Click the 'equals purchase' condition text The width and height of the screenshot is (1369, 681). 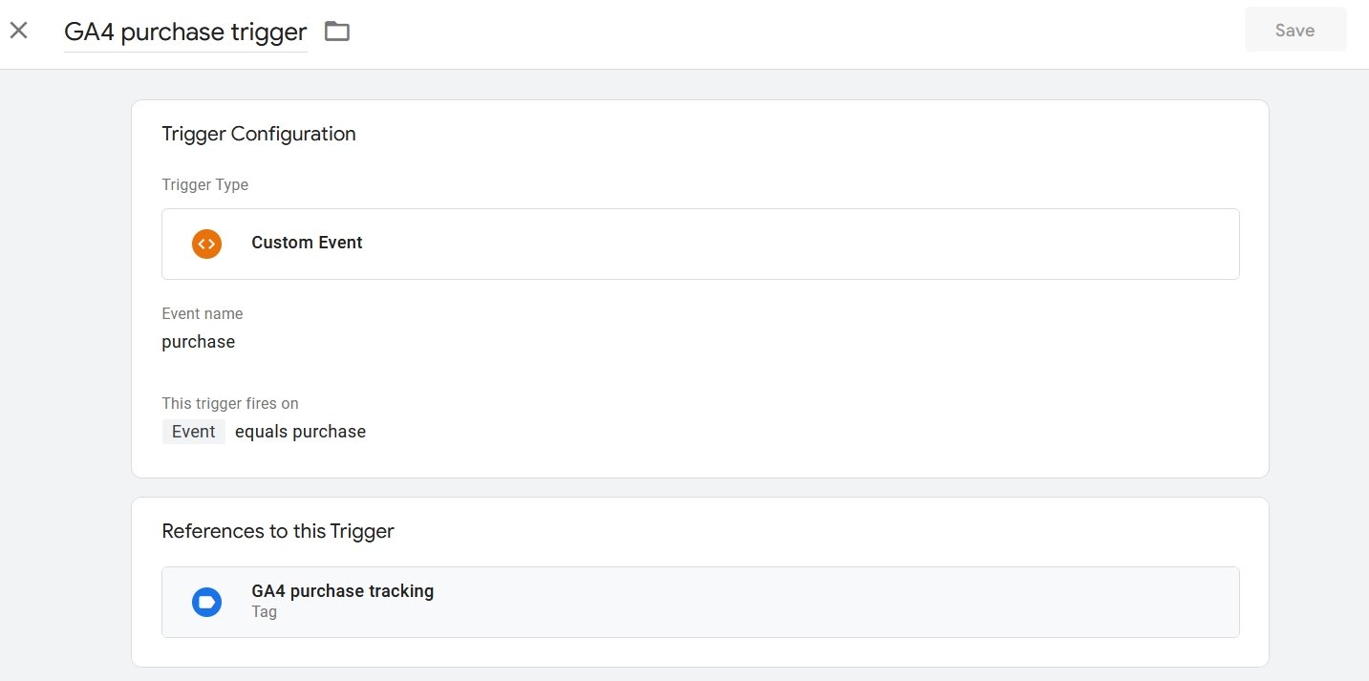(x=300, y=432)
